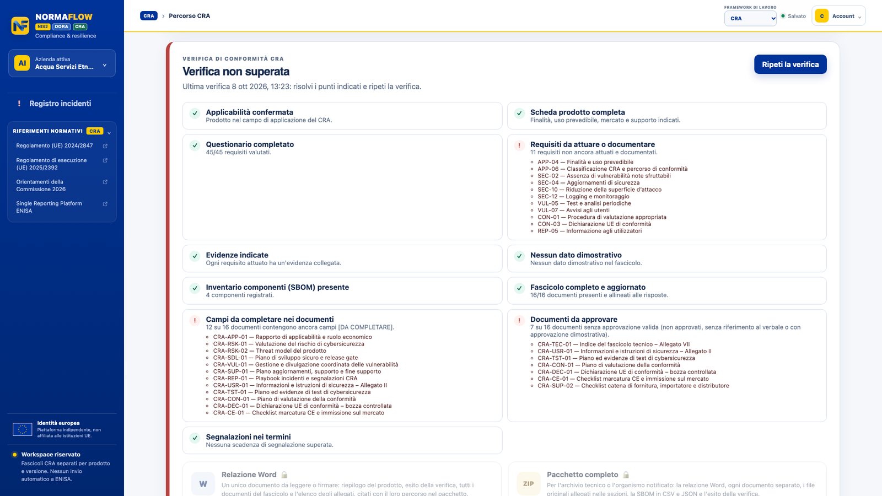Click the Acqua Servizi company avatar icon
882x496 pixels.
(22, 63)
